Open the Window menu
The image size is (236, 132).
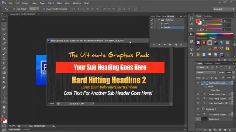click(77, 3)
